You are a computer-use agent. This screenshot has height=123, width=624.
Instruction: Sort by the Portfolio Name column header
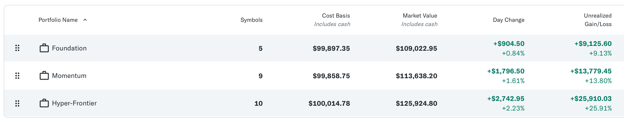tap(58, 20)
